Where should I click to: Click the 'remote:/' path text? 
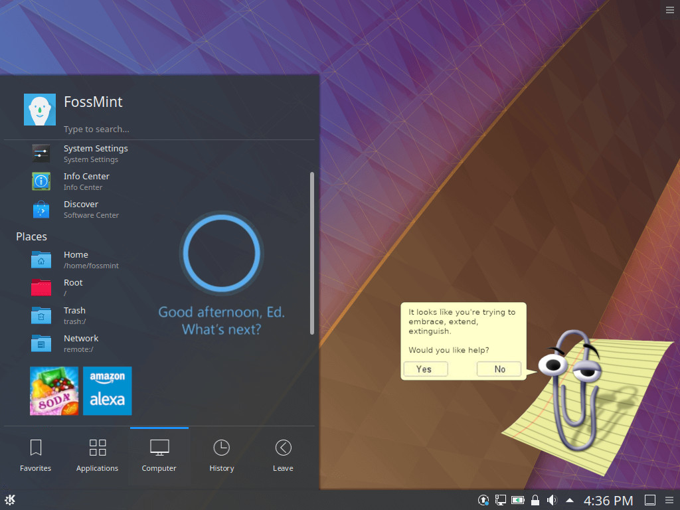point(78,349)
